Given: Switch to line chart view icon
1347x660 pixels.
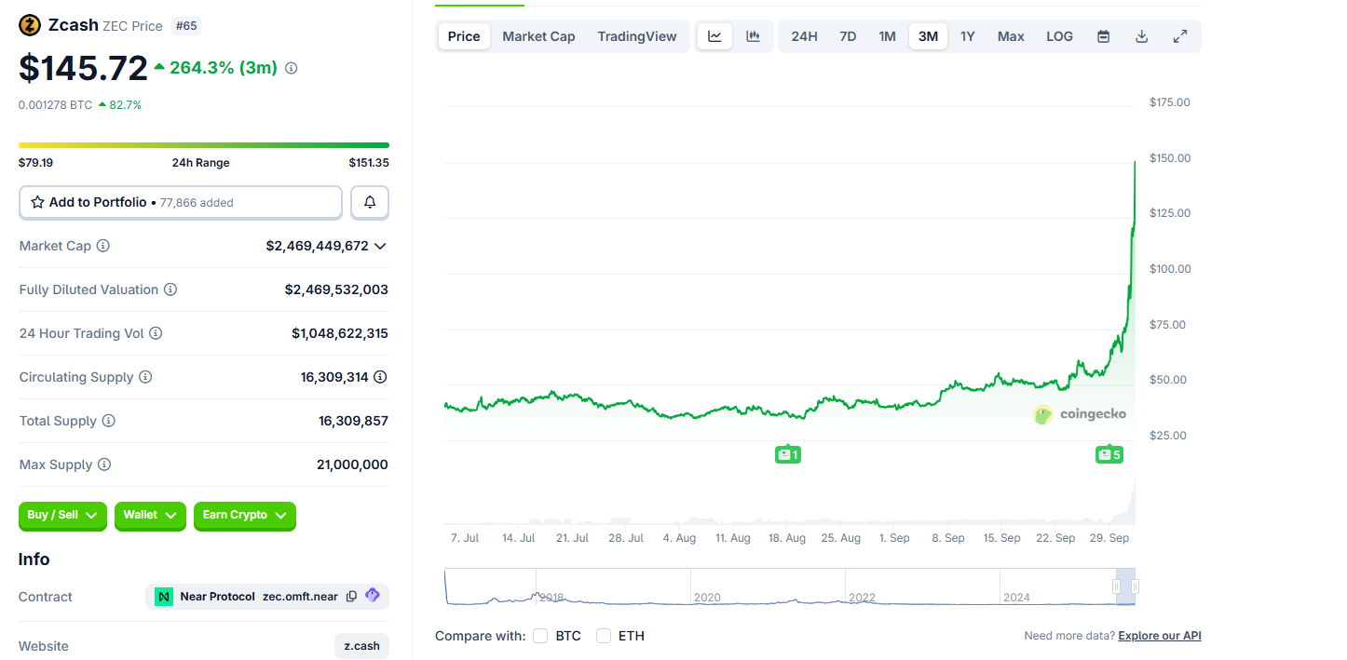Looking at the screenshot, I should (x=714, y=36).
